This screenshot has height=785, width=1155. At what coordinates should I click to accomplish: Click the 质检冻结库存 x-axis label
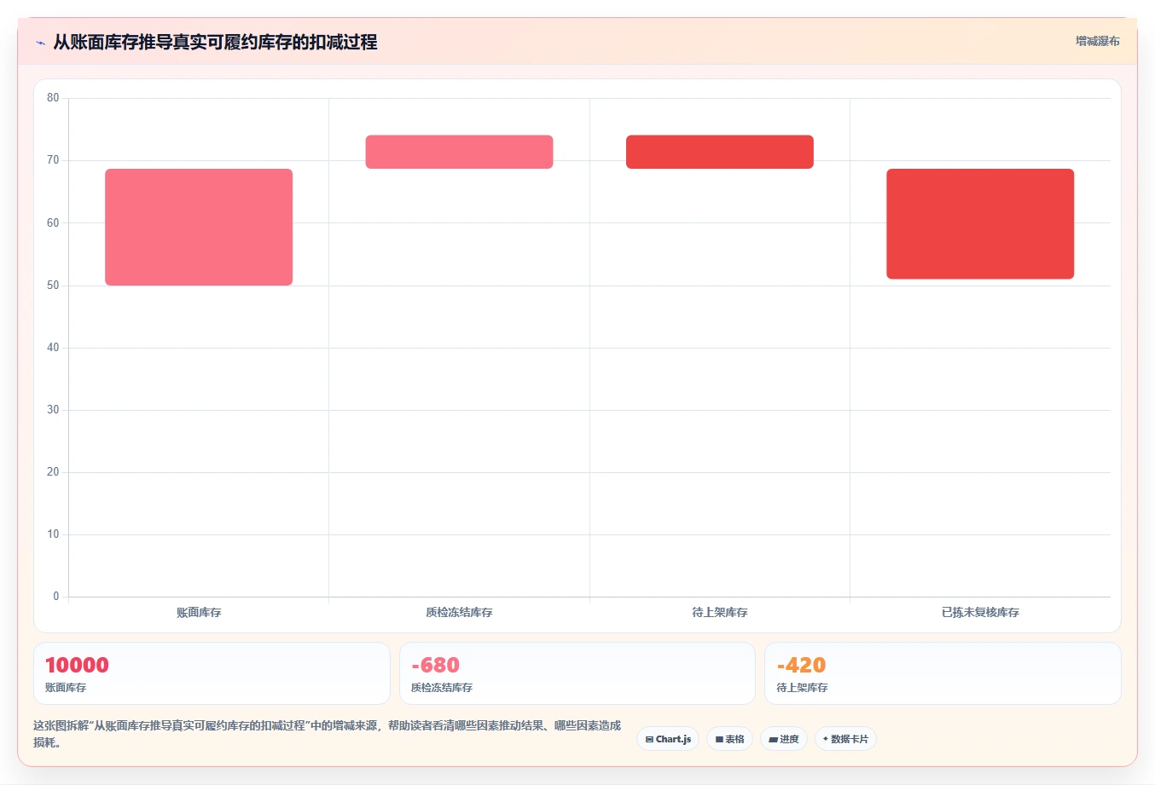(x=459, y=612)
